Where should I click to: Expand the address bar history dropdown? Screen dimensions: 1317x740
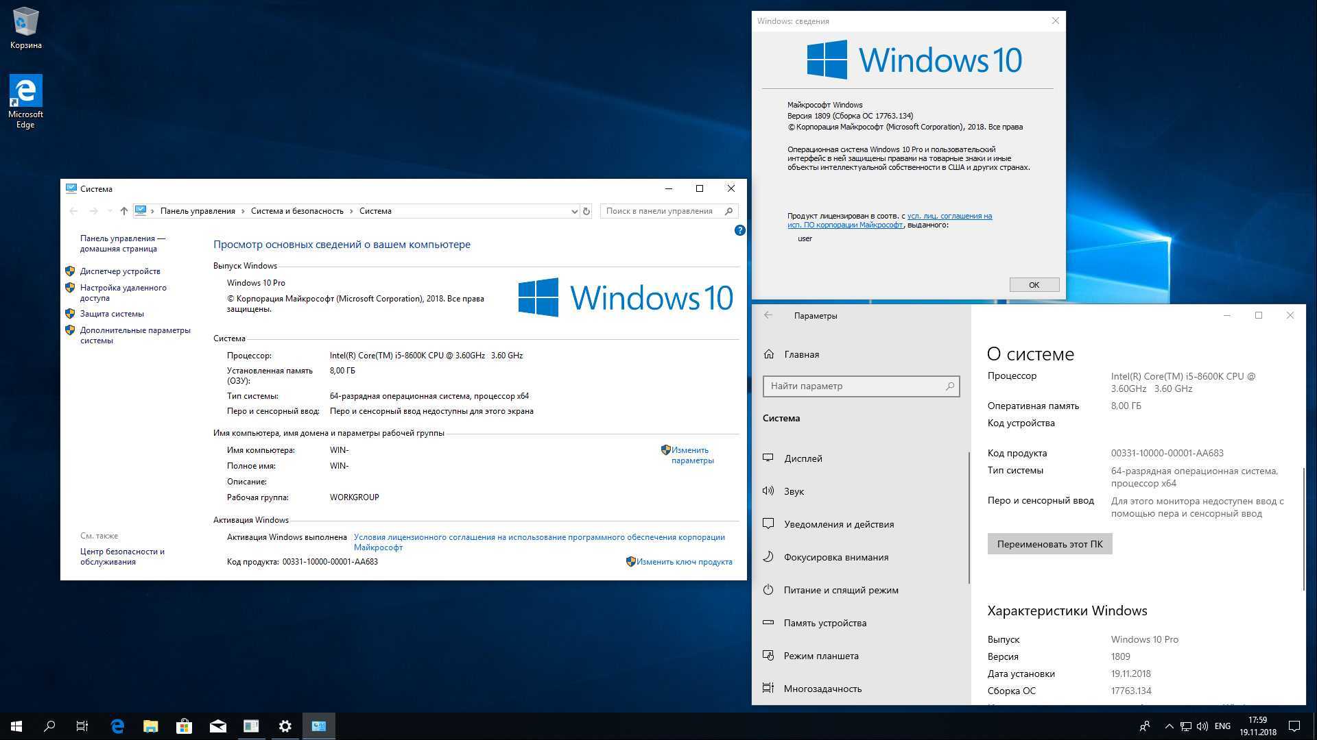coord(574,211)
